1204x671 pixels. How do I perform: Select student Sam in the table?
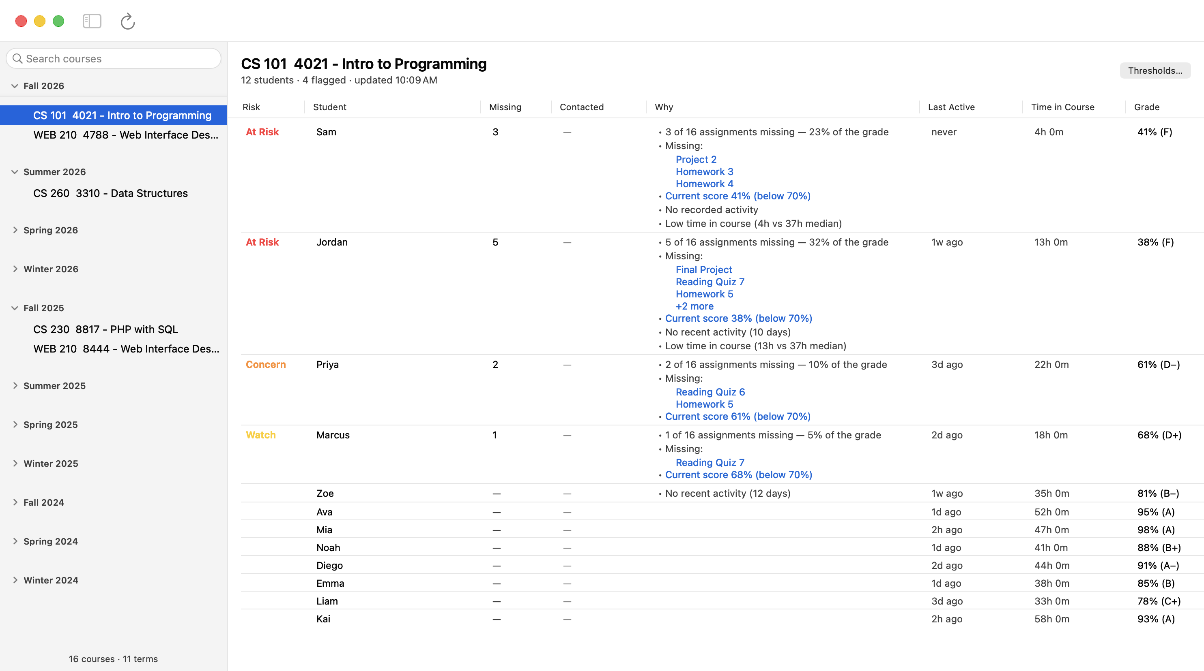(326, 132)
